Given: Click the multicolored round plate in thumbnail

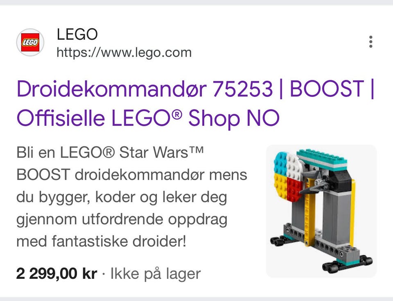Looking at the screenshot, I should tap(288, 177).
